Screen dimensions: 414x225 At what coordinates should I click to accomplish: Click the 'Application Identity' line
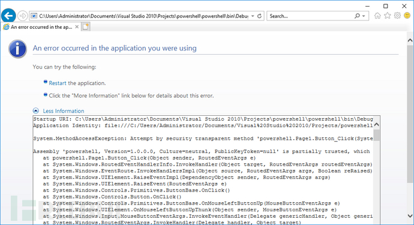click(x=203, y=125)
